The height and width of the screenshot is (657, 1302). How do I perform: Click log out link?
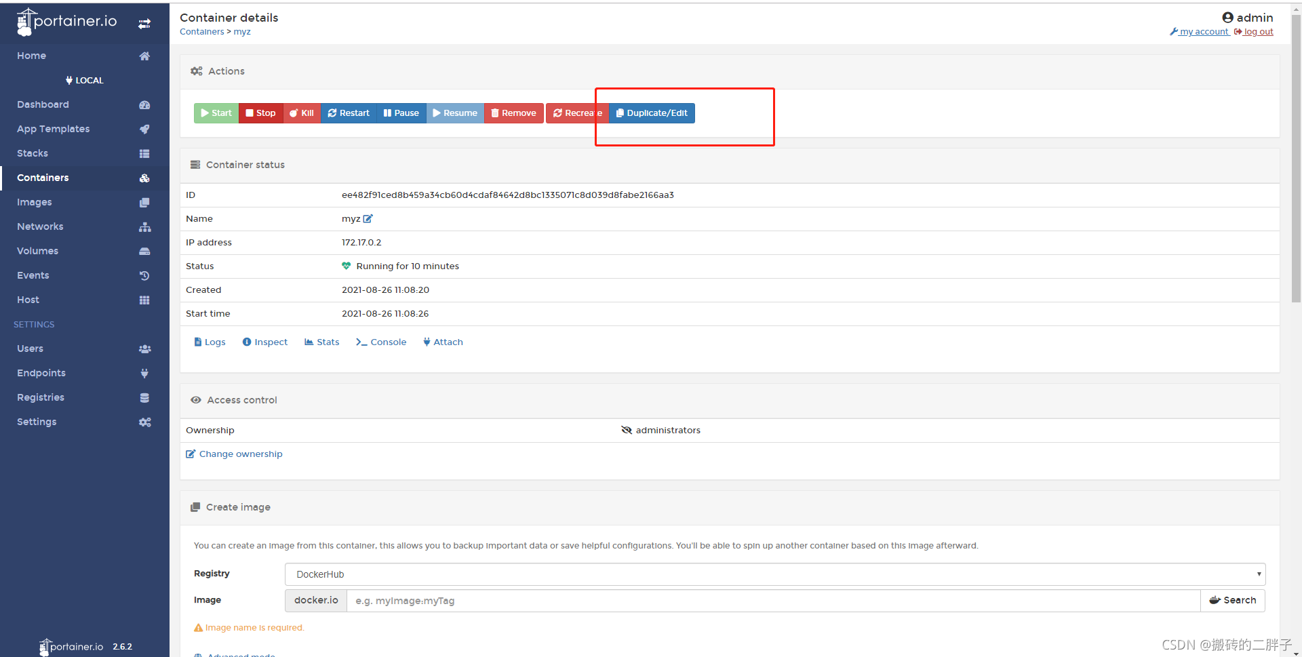tap(1254, 32)
